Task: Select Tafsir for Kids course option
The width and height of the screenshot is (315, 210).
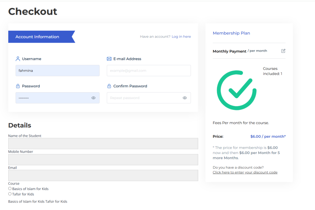Action: tap(10, 194)
